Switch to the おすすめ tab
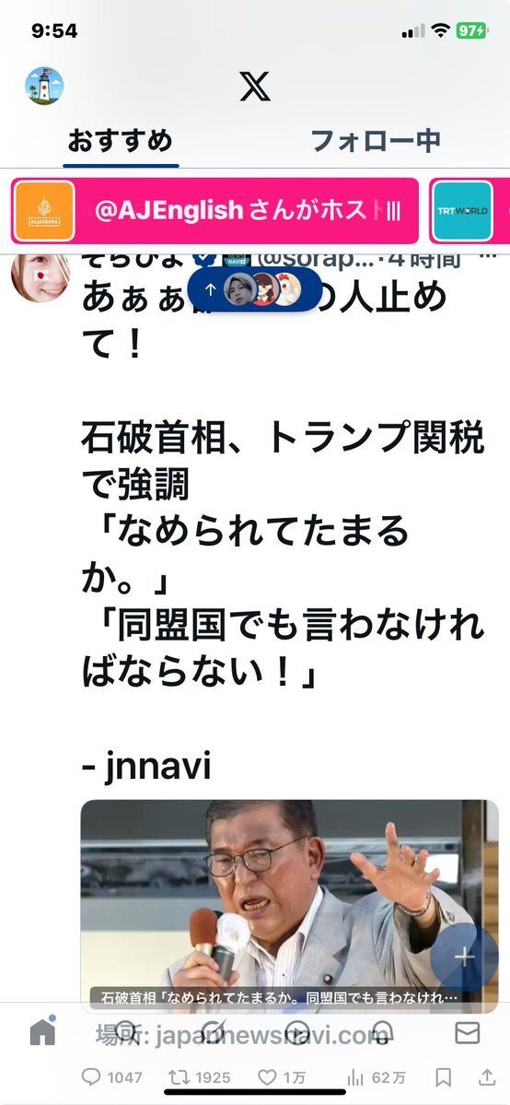Image resolution: width=510 pixels, height=1105 pixels. point(121,140)
